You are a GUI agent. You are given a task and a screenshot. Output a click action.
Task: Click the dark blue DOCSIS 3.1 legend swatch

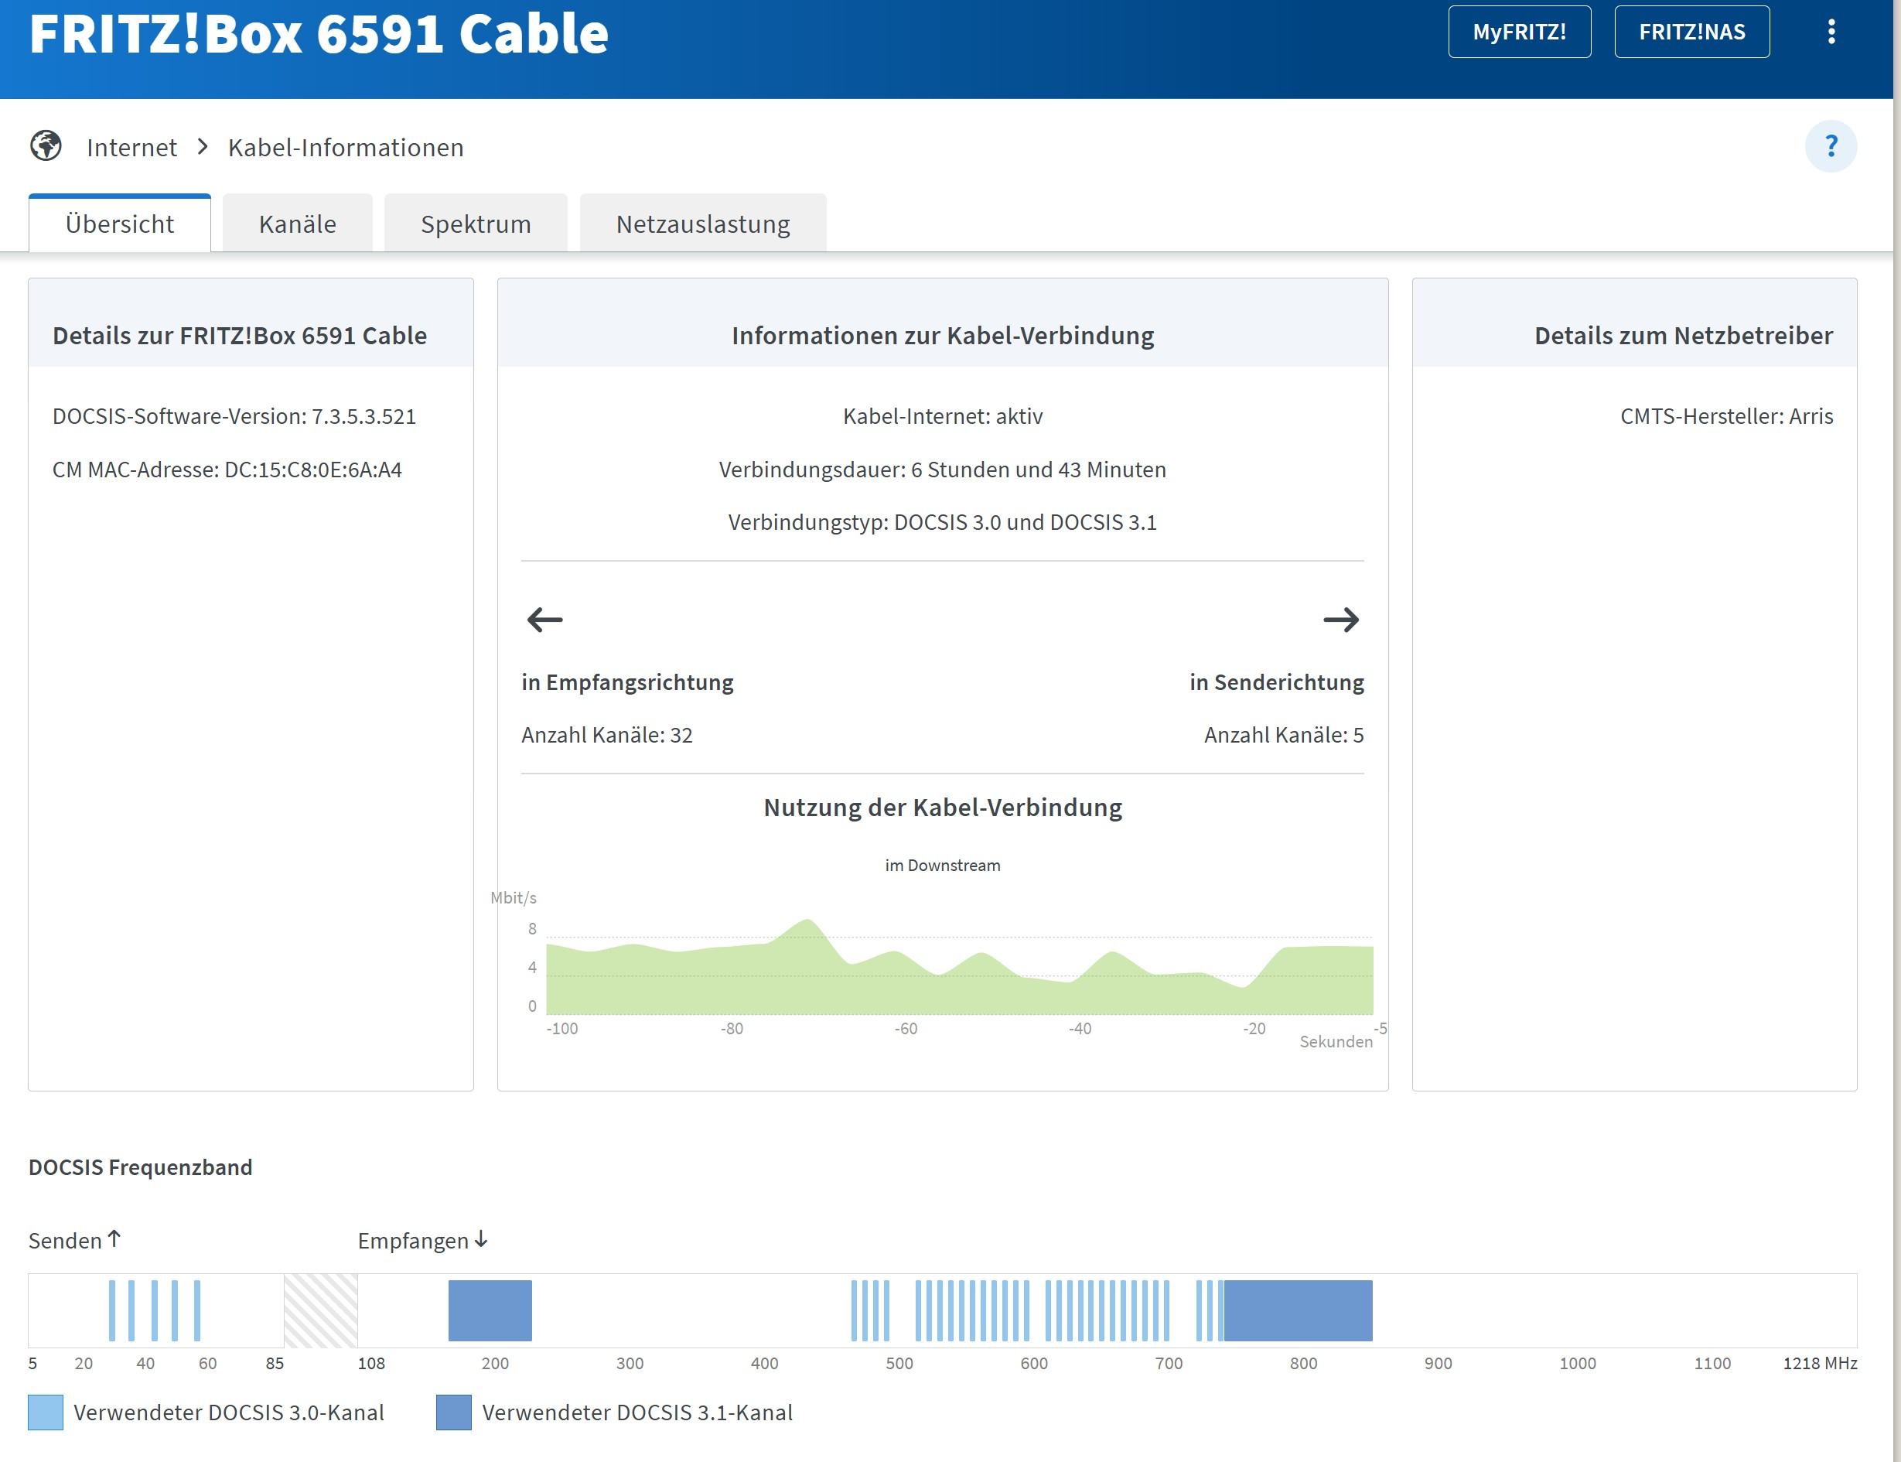[x=453, y=1412]
